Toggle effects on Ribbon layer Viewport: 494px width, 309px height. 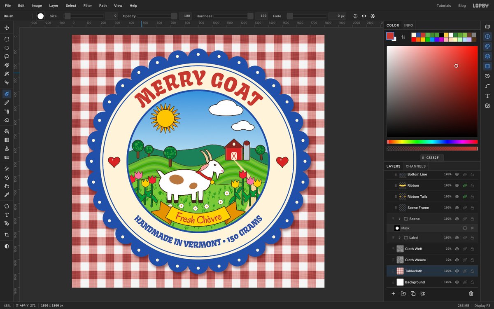[x=464, y=185]
